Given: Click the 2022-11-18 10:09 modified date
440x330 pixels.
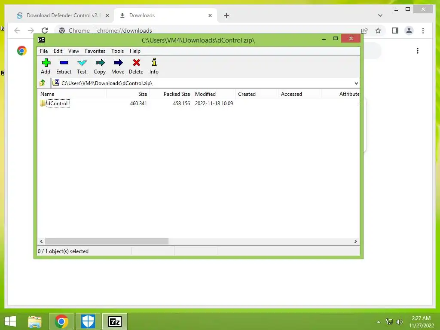Looking at the screenshot, I should point(214,103).
